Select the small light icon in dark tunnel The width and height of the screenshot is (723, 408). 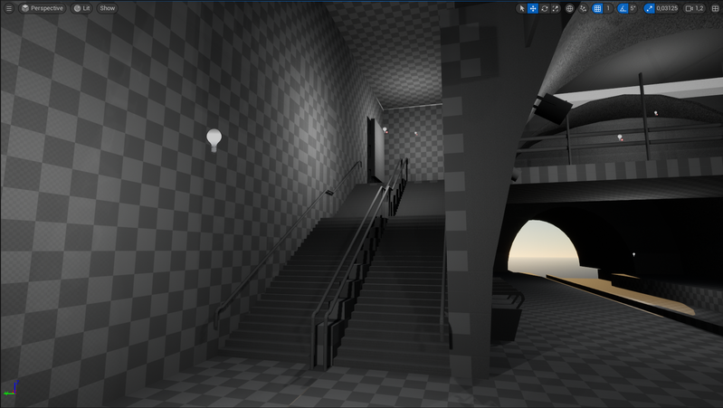click(634, 254)
